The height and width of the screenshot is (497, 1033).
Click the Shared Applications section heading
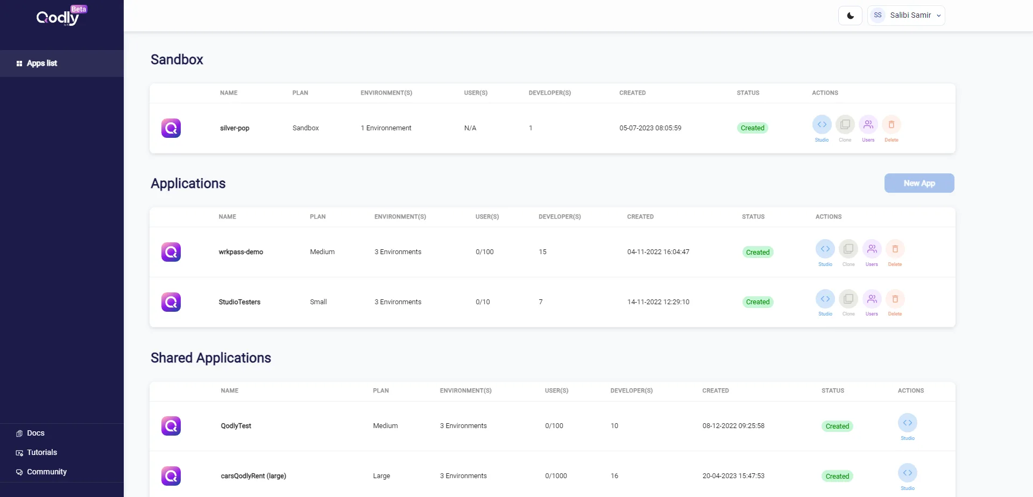pyautogui.click(x=211, y=358)
